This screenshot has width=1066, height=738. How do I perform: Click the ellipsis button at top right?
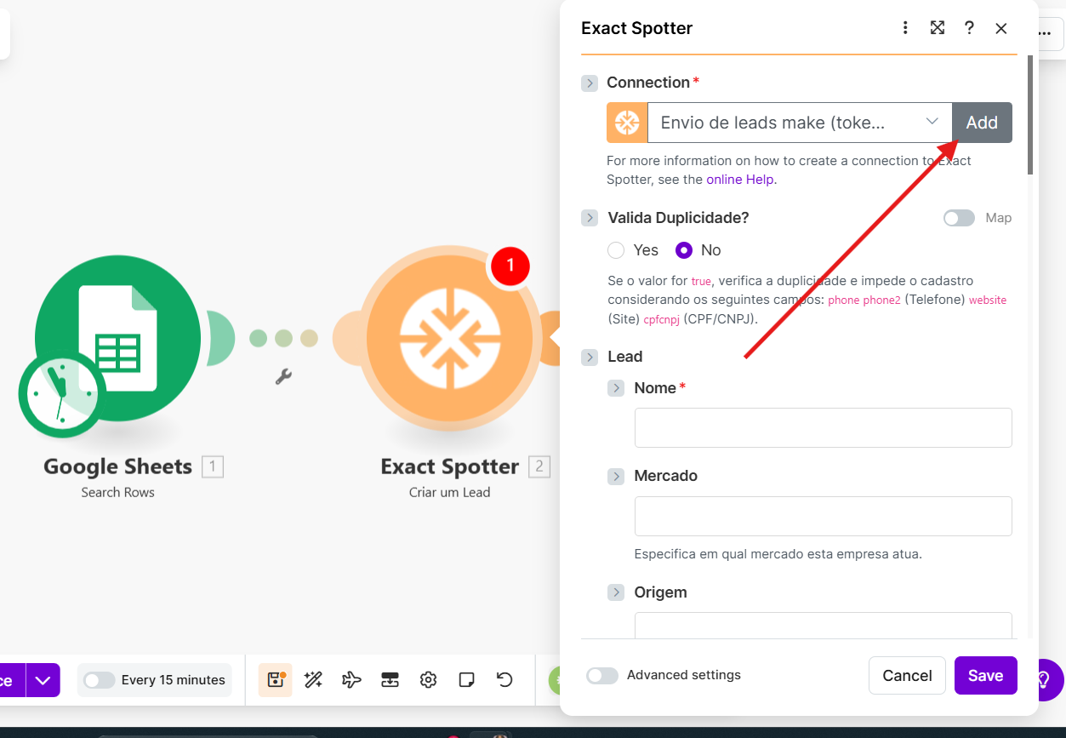click(x=1045, y=32)
